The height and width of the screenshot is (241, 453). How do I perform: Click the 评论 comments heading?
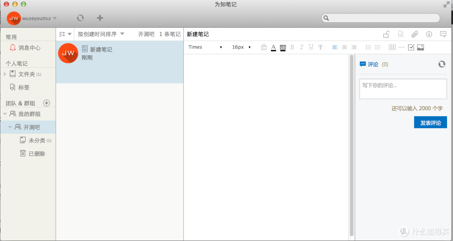[x=373, y=64]
